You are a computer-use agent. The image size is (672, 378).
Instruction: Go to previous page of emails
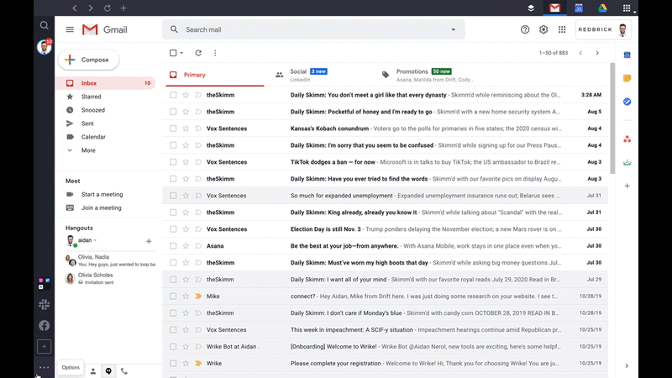pos(580,53)
